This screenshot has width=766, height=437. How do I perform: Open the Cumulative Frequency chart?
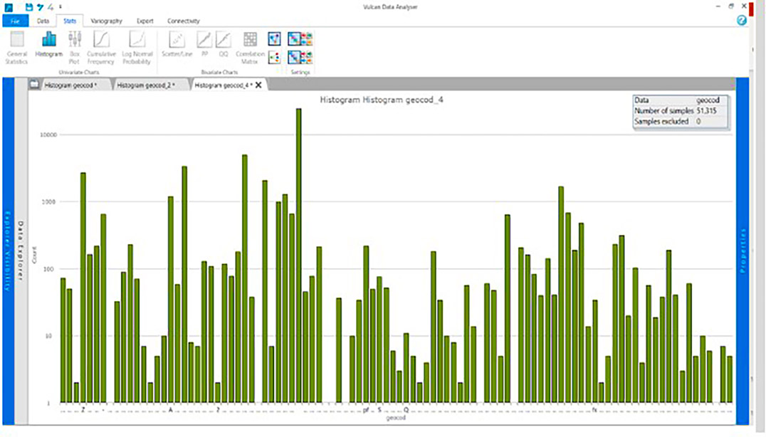click(101, 47)
